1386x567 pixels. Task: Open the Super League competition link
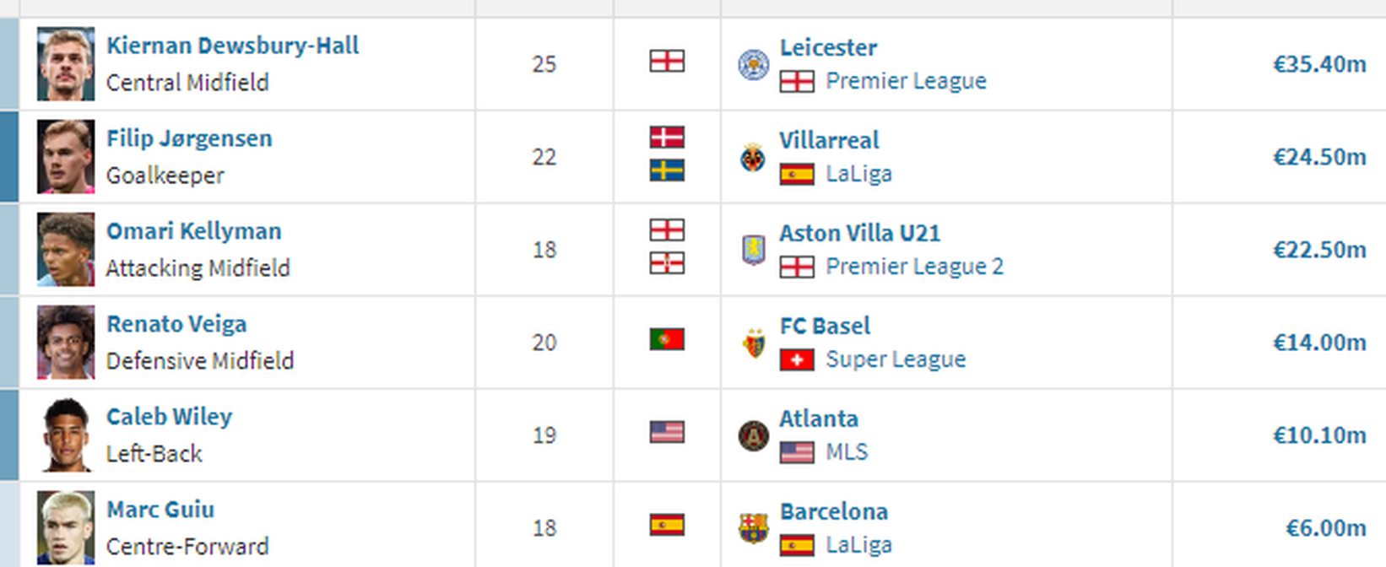(896, 359)
